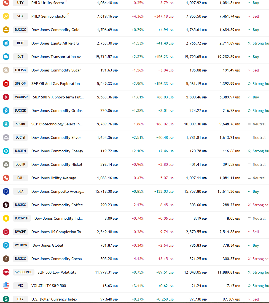269x303 pixels.
Task: Open U.S. Dollar Currency Index link
Action: tap(54, 299)
